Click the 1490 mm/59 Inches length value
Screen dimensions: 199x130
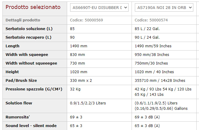[x=153, y=46]
